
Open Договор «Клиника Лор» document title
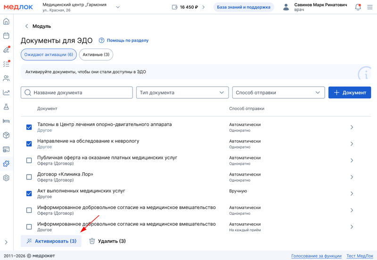(x=65, y=174)
